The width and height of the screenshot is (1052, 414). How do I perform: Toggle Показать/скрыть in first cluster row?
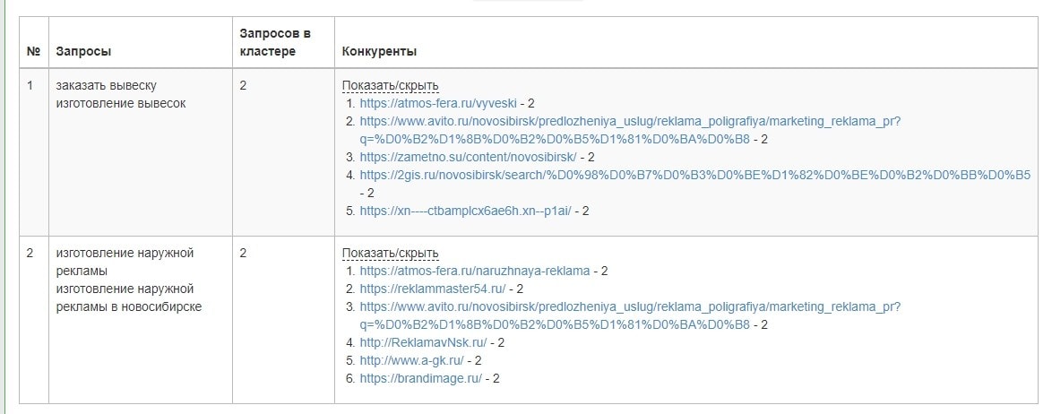coord(390,86)
